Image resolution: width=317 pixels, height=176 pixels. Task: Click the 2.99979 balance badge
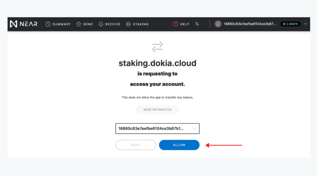tap(290, 24)
